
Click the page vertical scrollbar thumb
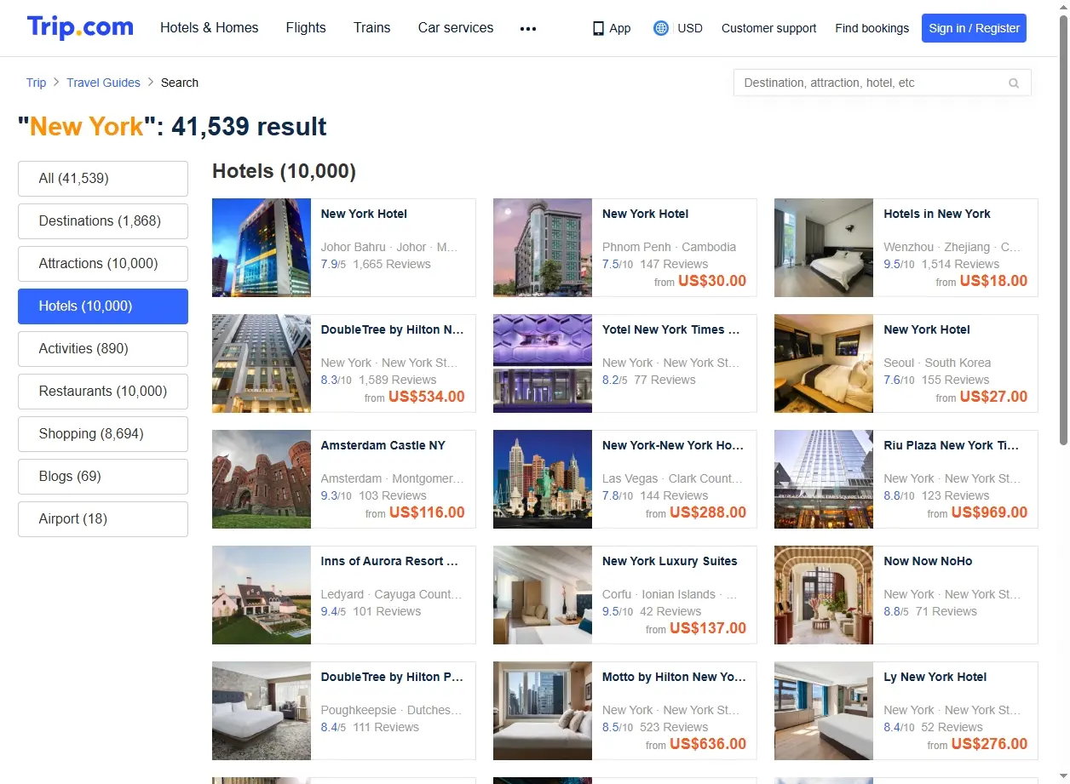click(x=1063, y=230)
